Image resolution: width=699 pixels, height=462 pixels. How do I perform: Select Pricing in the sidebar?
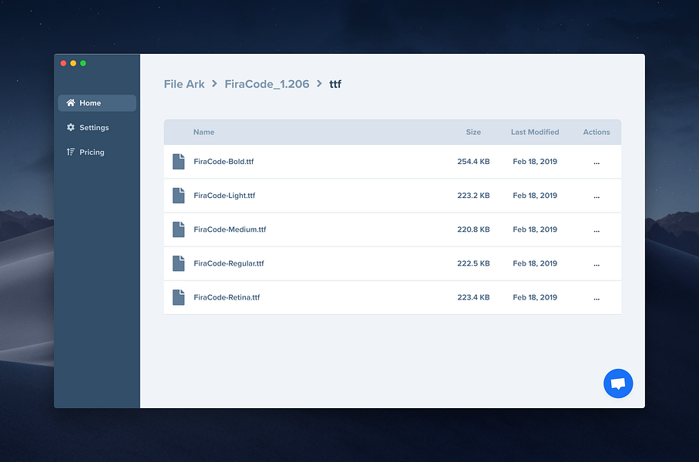90,152
